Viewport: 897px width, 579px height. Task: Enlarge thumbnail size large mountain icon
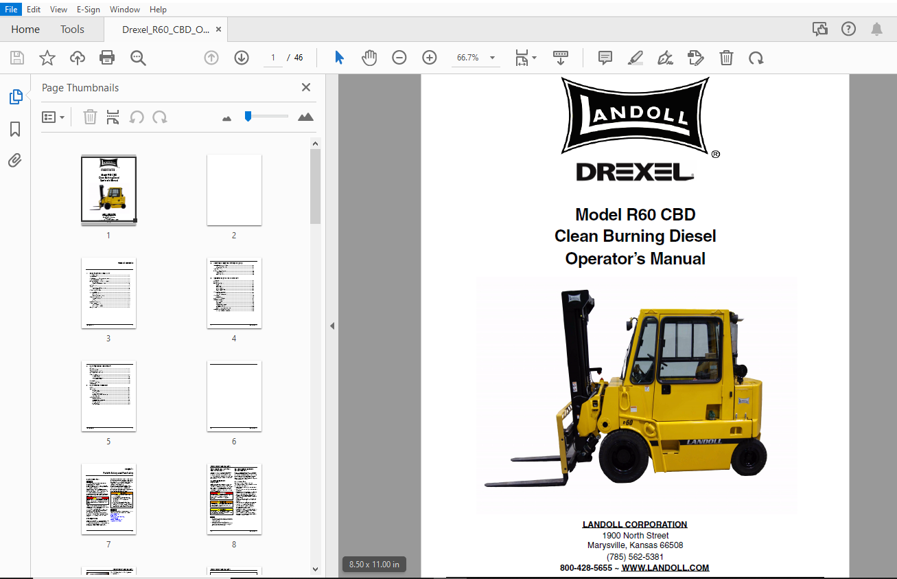[x=305, y=117]
